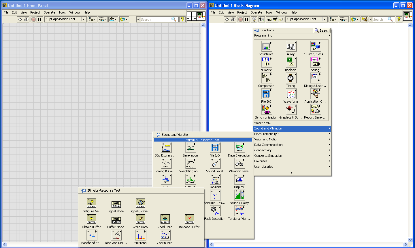Pick the Release Buffer VI
Viewport: 415px width, 248px height.
189,220
